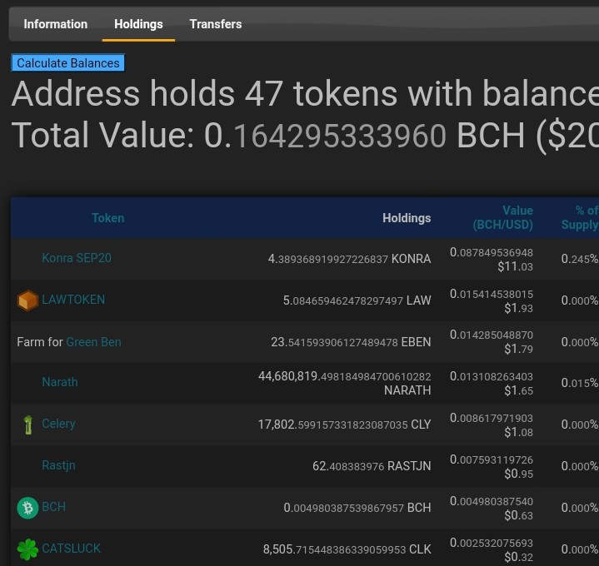Viewport: 599px width, 566px height.
Task: Sort by the % of Supply header
Action: click(x=580, y=217)
